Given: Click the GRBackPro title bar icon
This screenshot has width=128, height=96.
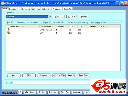Looking at the screenshot, I should (2, 3).
